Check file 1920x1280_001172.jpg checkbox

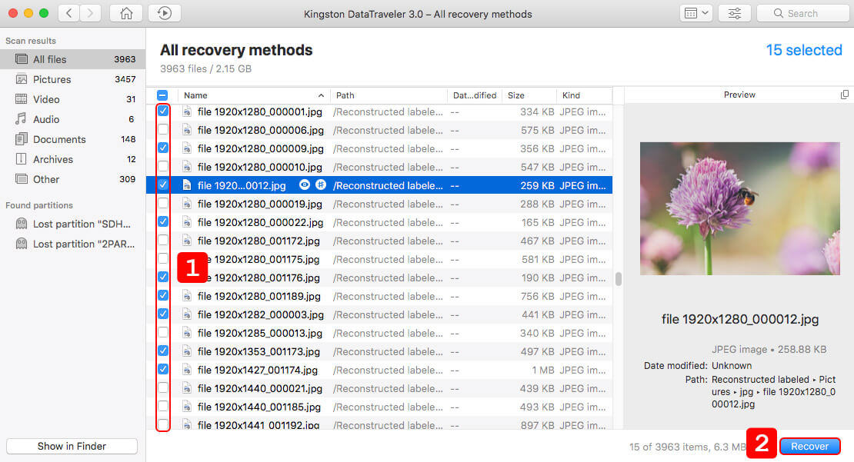pyautogui.click(x=163, y=241)
